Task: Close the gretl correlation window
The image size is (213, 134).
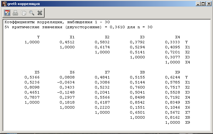Action: click(x=209, y=4)
